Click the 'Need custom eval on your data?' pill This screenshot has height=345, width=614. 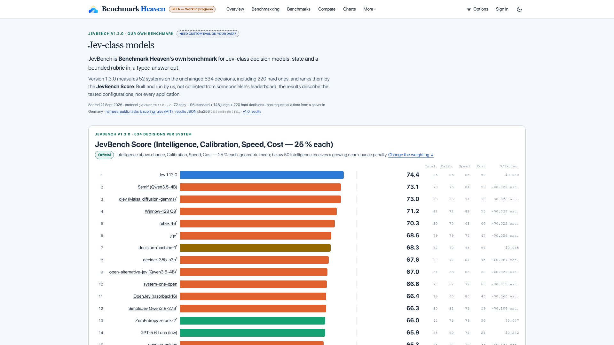(x=208, y=34)
